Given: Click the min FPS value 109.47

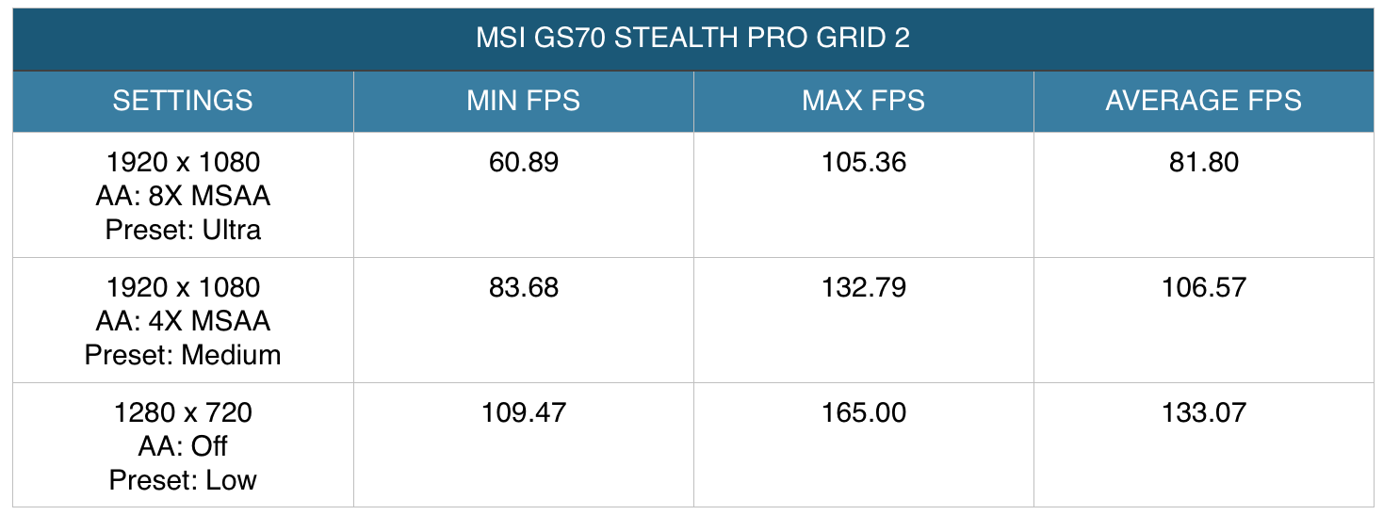Looking at the screenshot, I should pos(524,412).
